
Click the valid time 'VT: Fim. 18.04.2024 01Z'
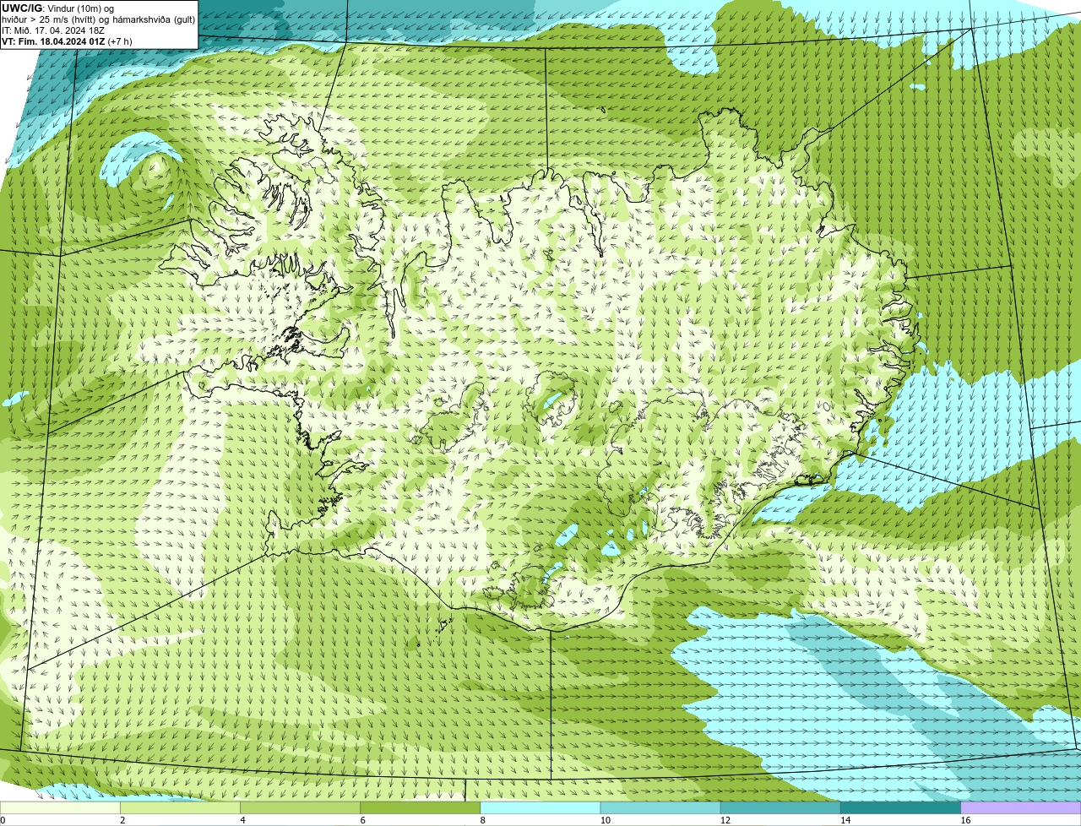(53, 41)
